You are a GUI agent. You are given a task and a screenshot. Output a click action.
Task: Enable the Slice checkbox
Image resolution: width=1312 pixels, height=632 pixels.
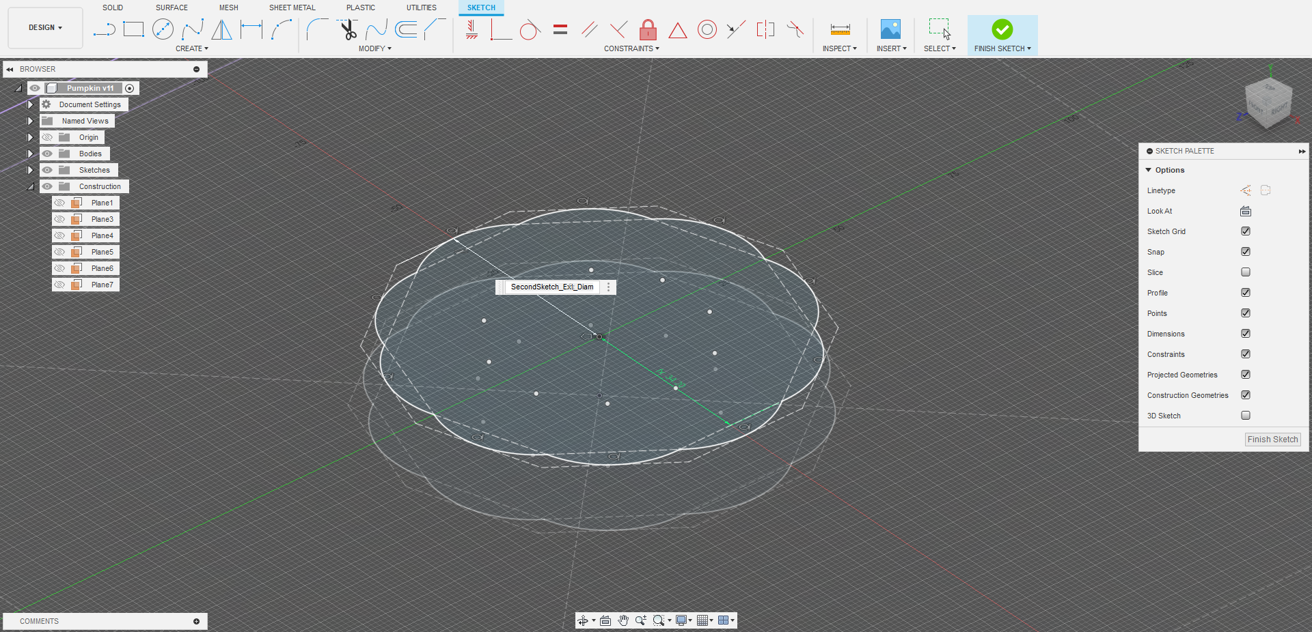[1246, 272]
